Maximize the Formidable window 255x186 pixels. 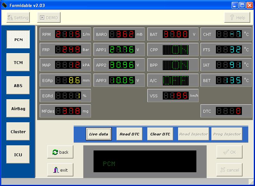pyautogui.click(x=242, y=5)
